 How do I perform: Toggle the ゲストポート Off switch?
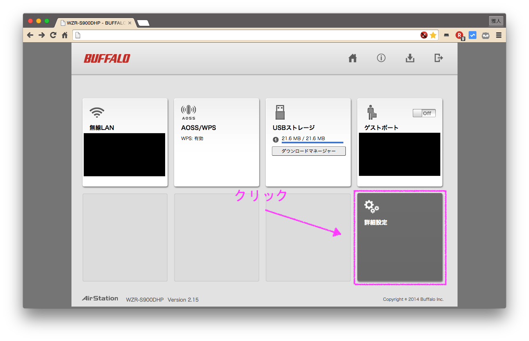click(424, 113)
